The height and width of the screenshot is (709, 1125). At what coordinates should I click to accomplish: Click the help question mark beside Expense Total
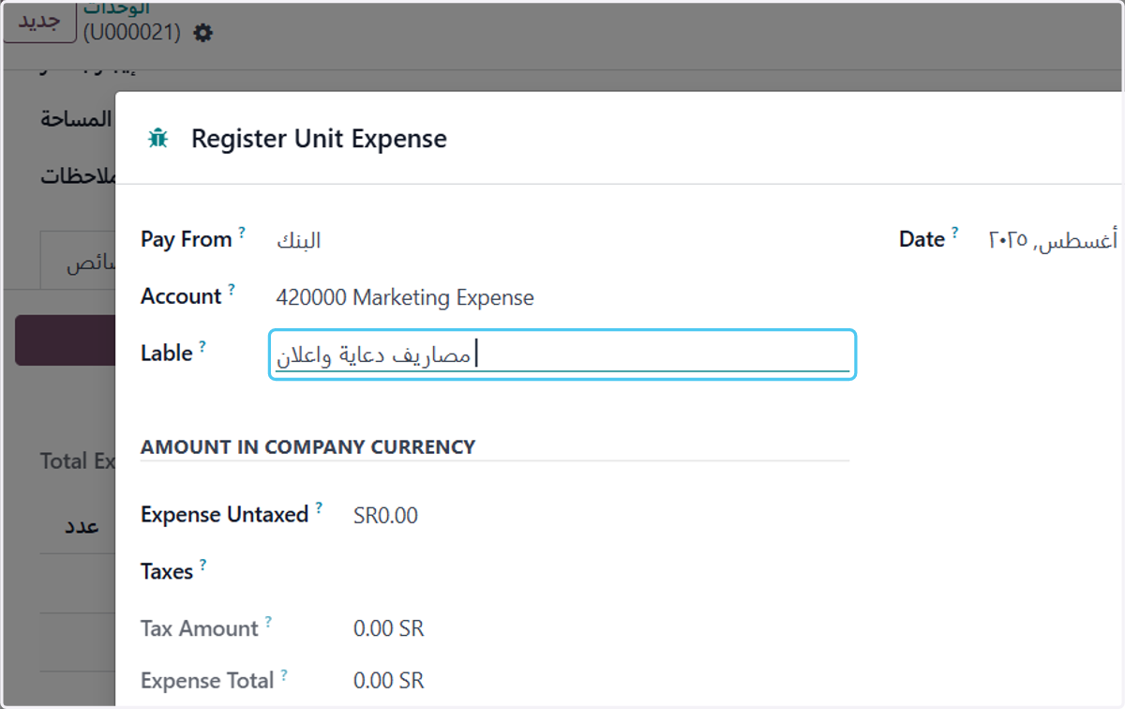(x=284, y=673)
